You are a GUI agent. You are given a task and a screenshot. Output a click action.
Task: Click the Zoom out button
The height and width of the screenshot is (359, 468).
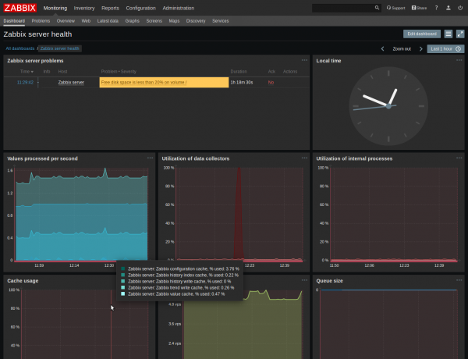(402, 48)
